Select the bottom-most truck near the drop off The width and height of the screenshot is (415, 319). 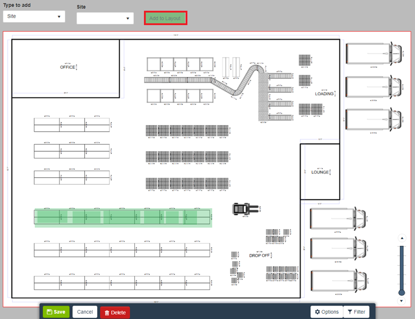338,280
